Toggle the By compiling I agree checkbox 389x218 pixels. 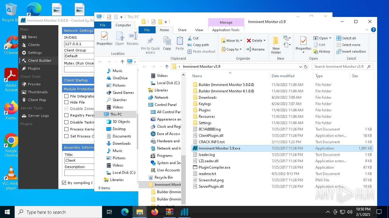64,183
